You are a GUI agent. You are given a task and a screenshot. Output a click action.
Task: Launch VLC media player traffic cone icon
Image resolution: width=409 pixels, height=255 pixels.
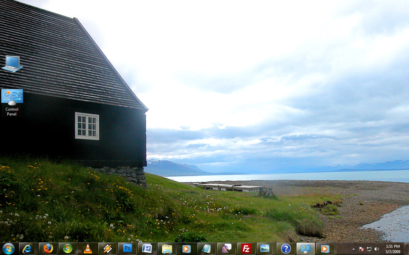[88, 248]
